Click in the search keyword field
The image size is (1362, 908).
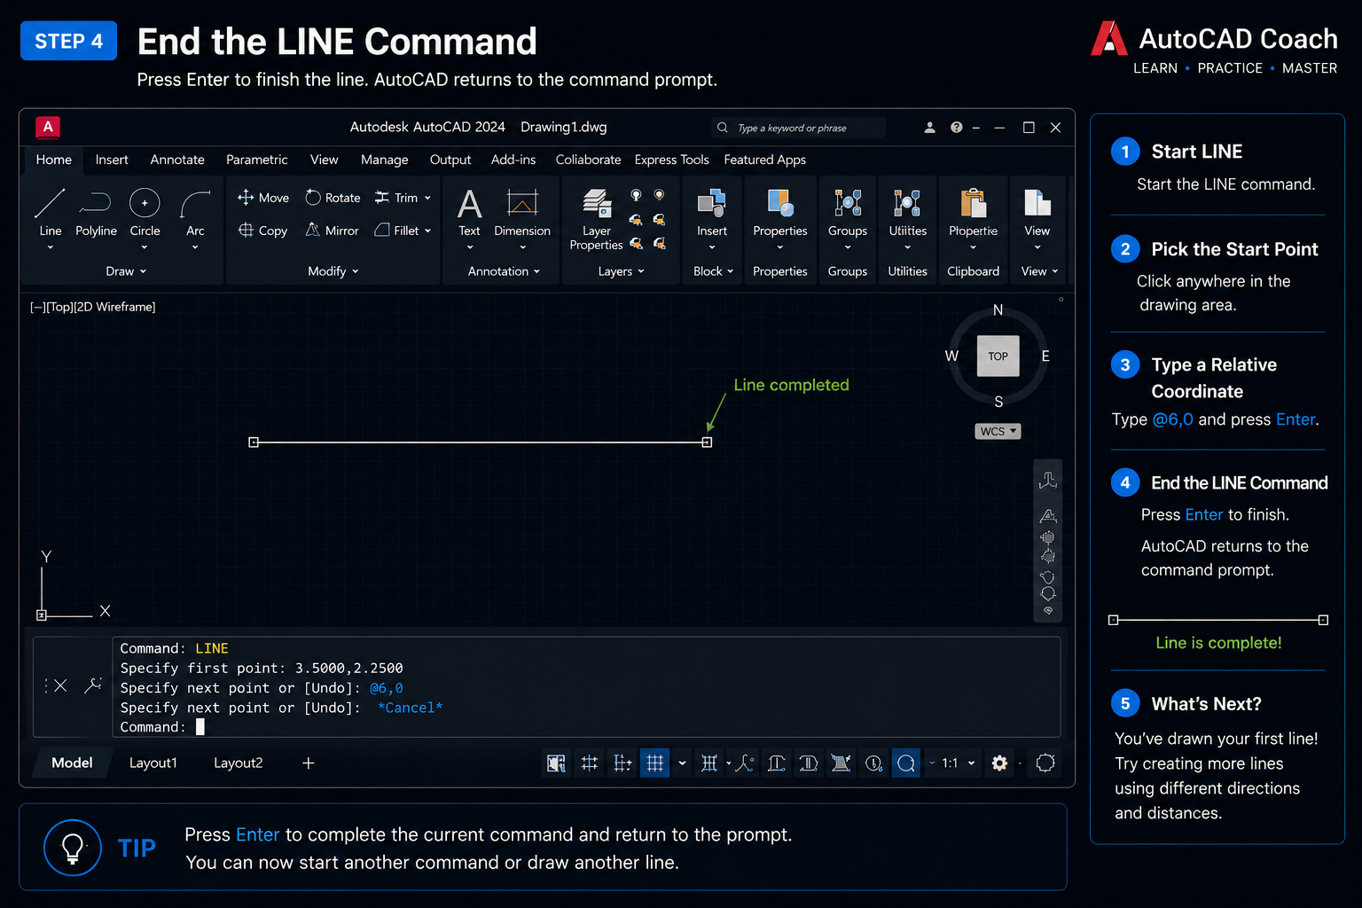pyautogui.click(x=798, y=128)
